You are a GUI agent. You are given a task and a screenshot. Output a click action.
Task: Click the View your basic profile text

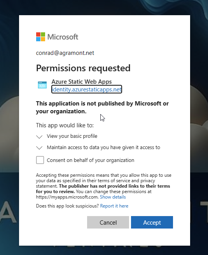tap(72, 136)
